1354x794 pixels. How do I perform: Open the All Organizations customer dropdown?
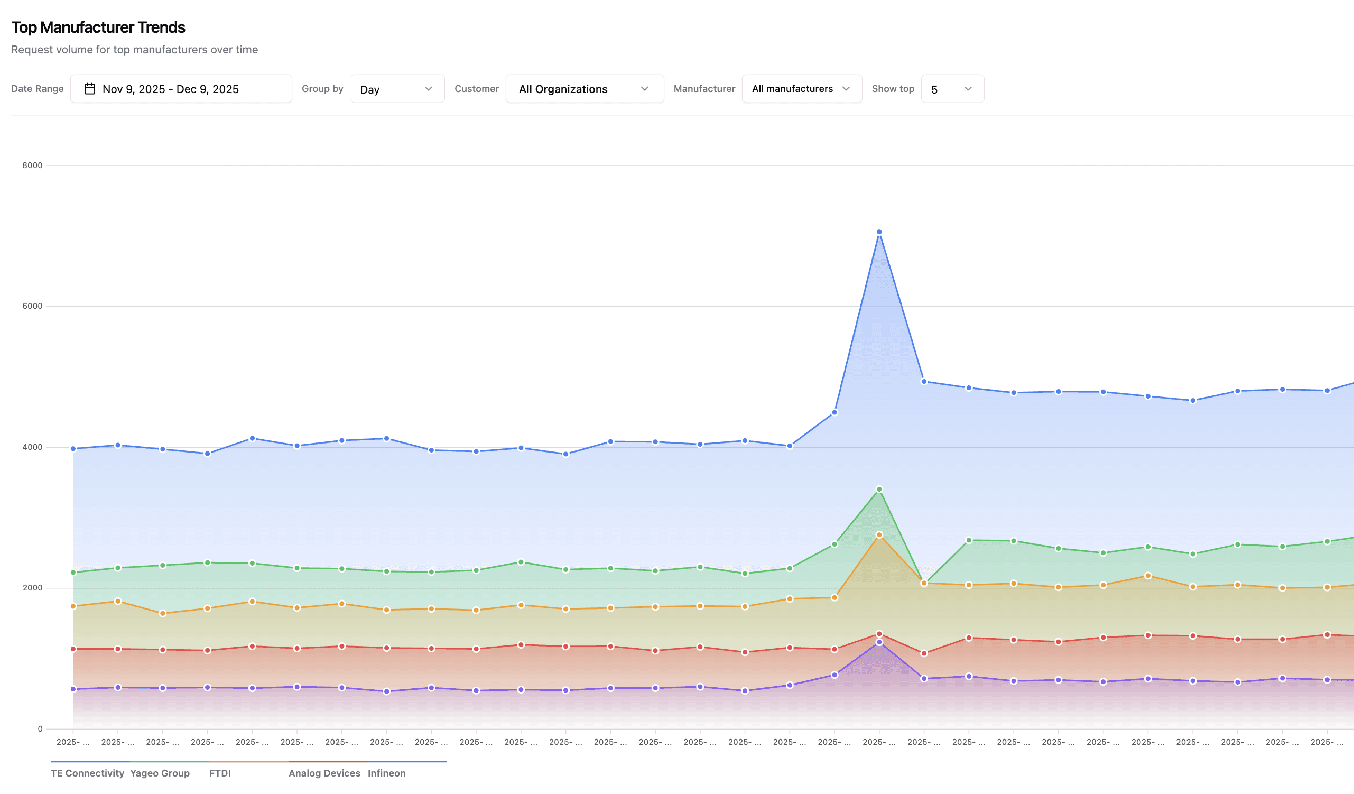coord(584,89)
